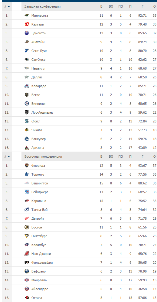Click the Minnesota Wild team logo

(x=27, y=15)
